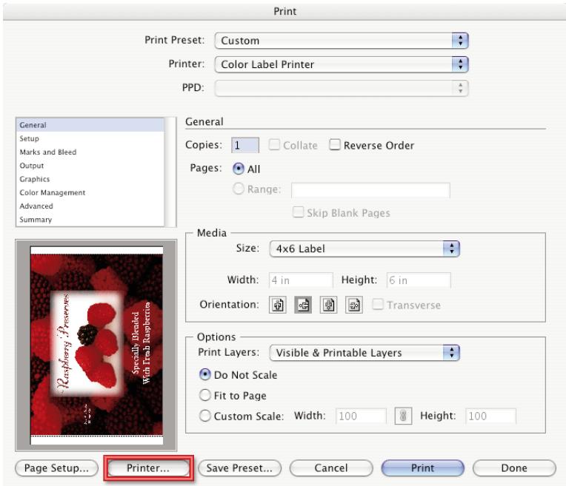566x486 pixels.
Task: Select the second landscape orientation icon
Action: (x=302, y=305)
